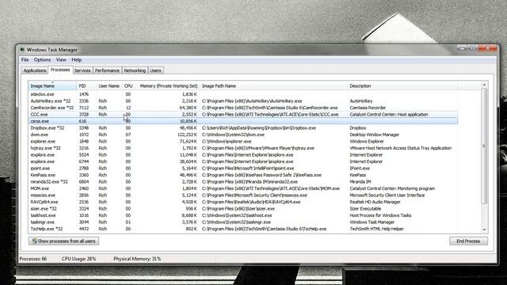Viewport: 507px width, 285px height.
Task: Click the Processes: 66 status entry
Action: (x=33, y=259)
